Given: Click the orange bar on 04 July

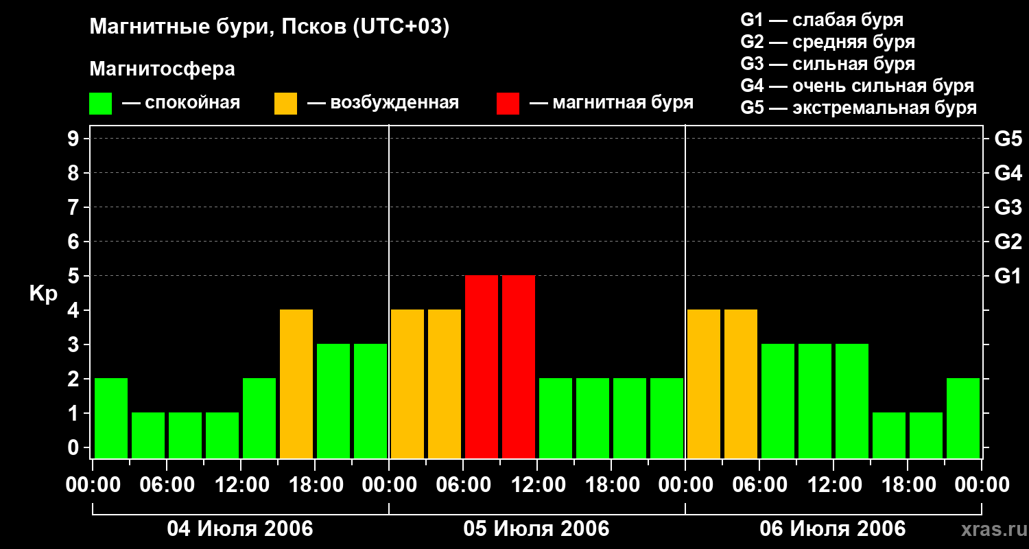Looking at the screenshot, I should pyautogui.click(x=296, y=384).
